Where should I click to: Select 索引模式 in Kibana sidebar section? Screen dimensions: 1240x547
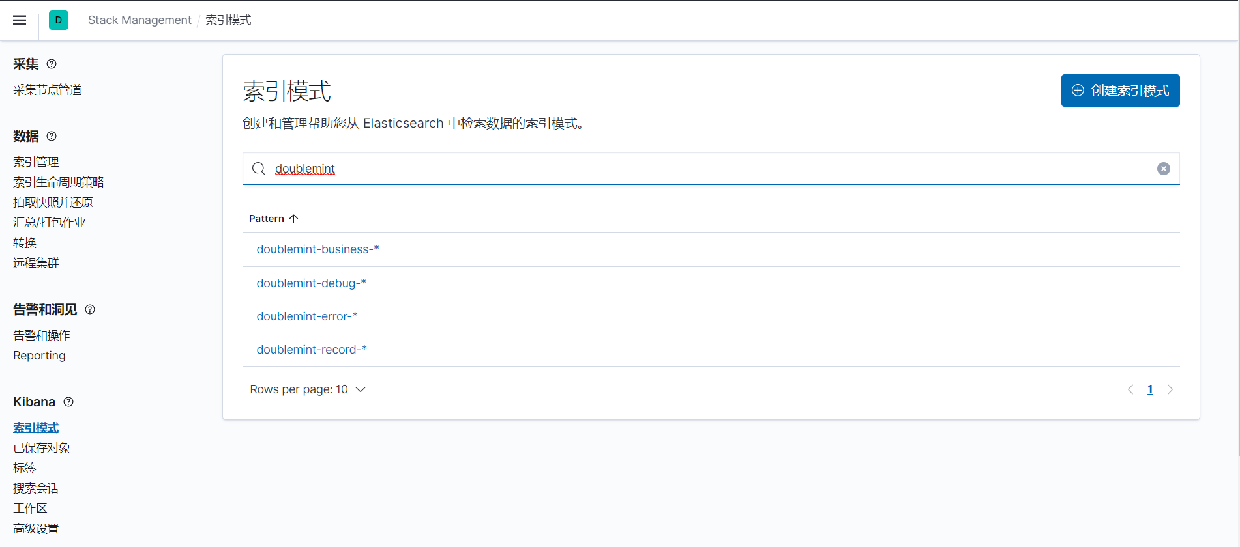(36, 427)
